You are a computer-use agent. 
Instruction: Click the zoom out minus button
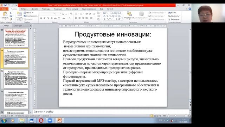point(169,116)
